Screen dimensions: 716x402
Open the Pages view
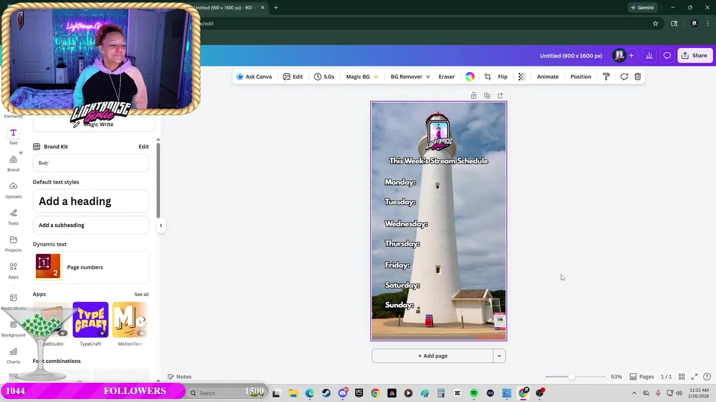point(642,377)
